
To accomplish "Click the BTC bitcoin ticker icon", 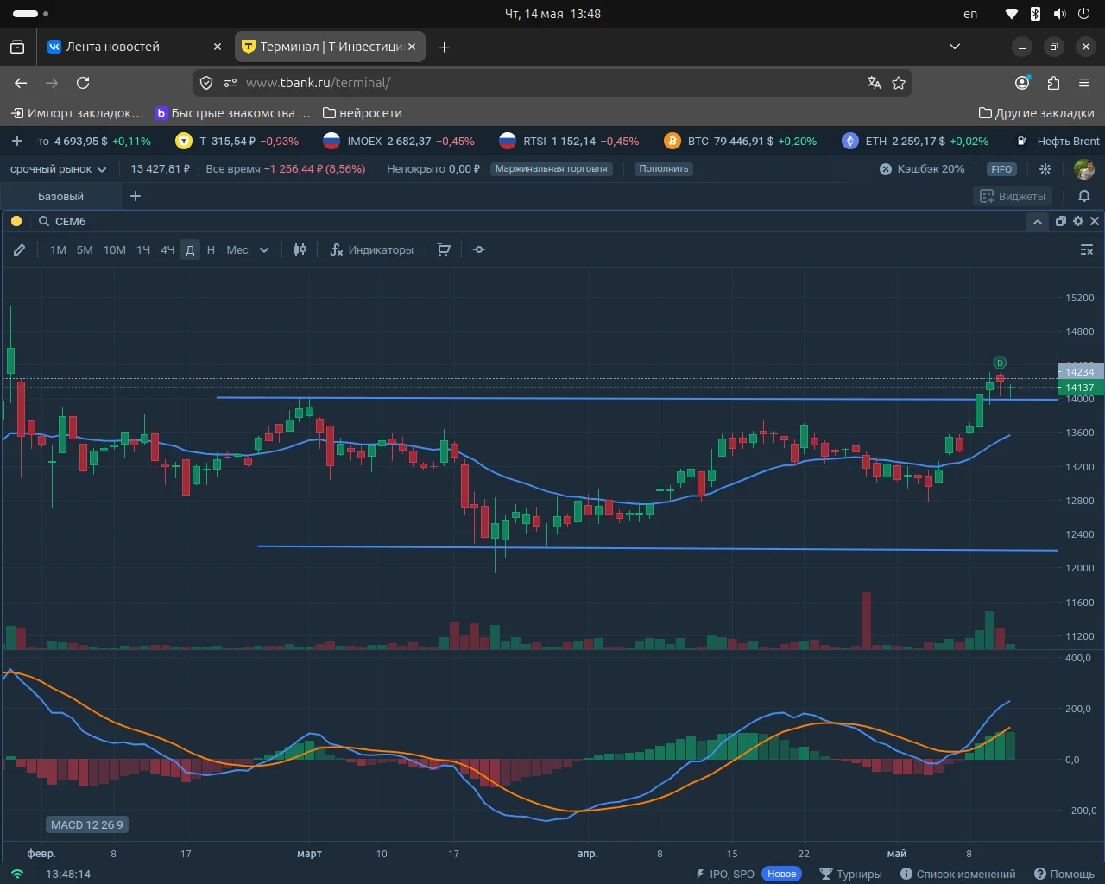I will tap(672, 141).
